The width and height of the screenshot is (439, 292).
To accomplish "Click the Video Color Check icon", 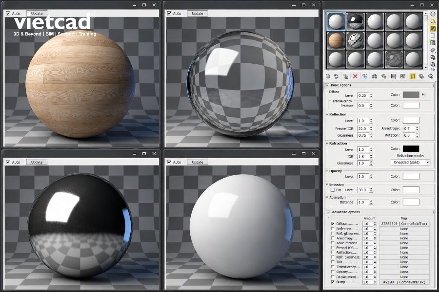I will pyautogui.click(x=433, y=43).
